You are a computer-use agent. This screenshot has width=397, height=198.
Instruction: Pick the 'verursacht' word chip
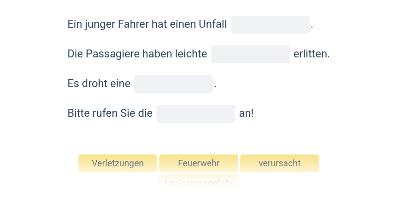point(279,163)
